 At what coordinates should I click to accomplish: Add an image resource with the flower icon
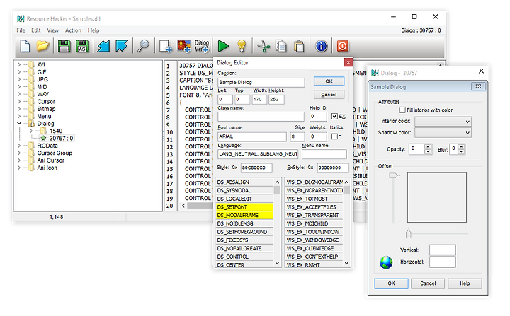click(x=183, y=46)
